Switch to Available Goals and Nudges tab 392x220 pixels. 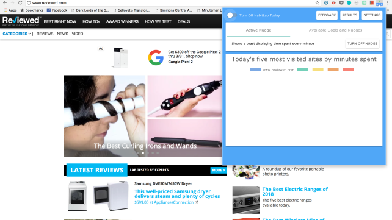pos(335,30)
